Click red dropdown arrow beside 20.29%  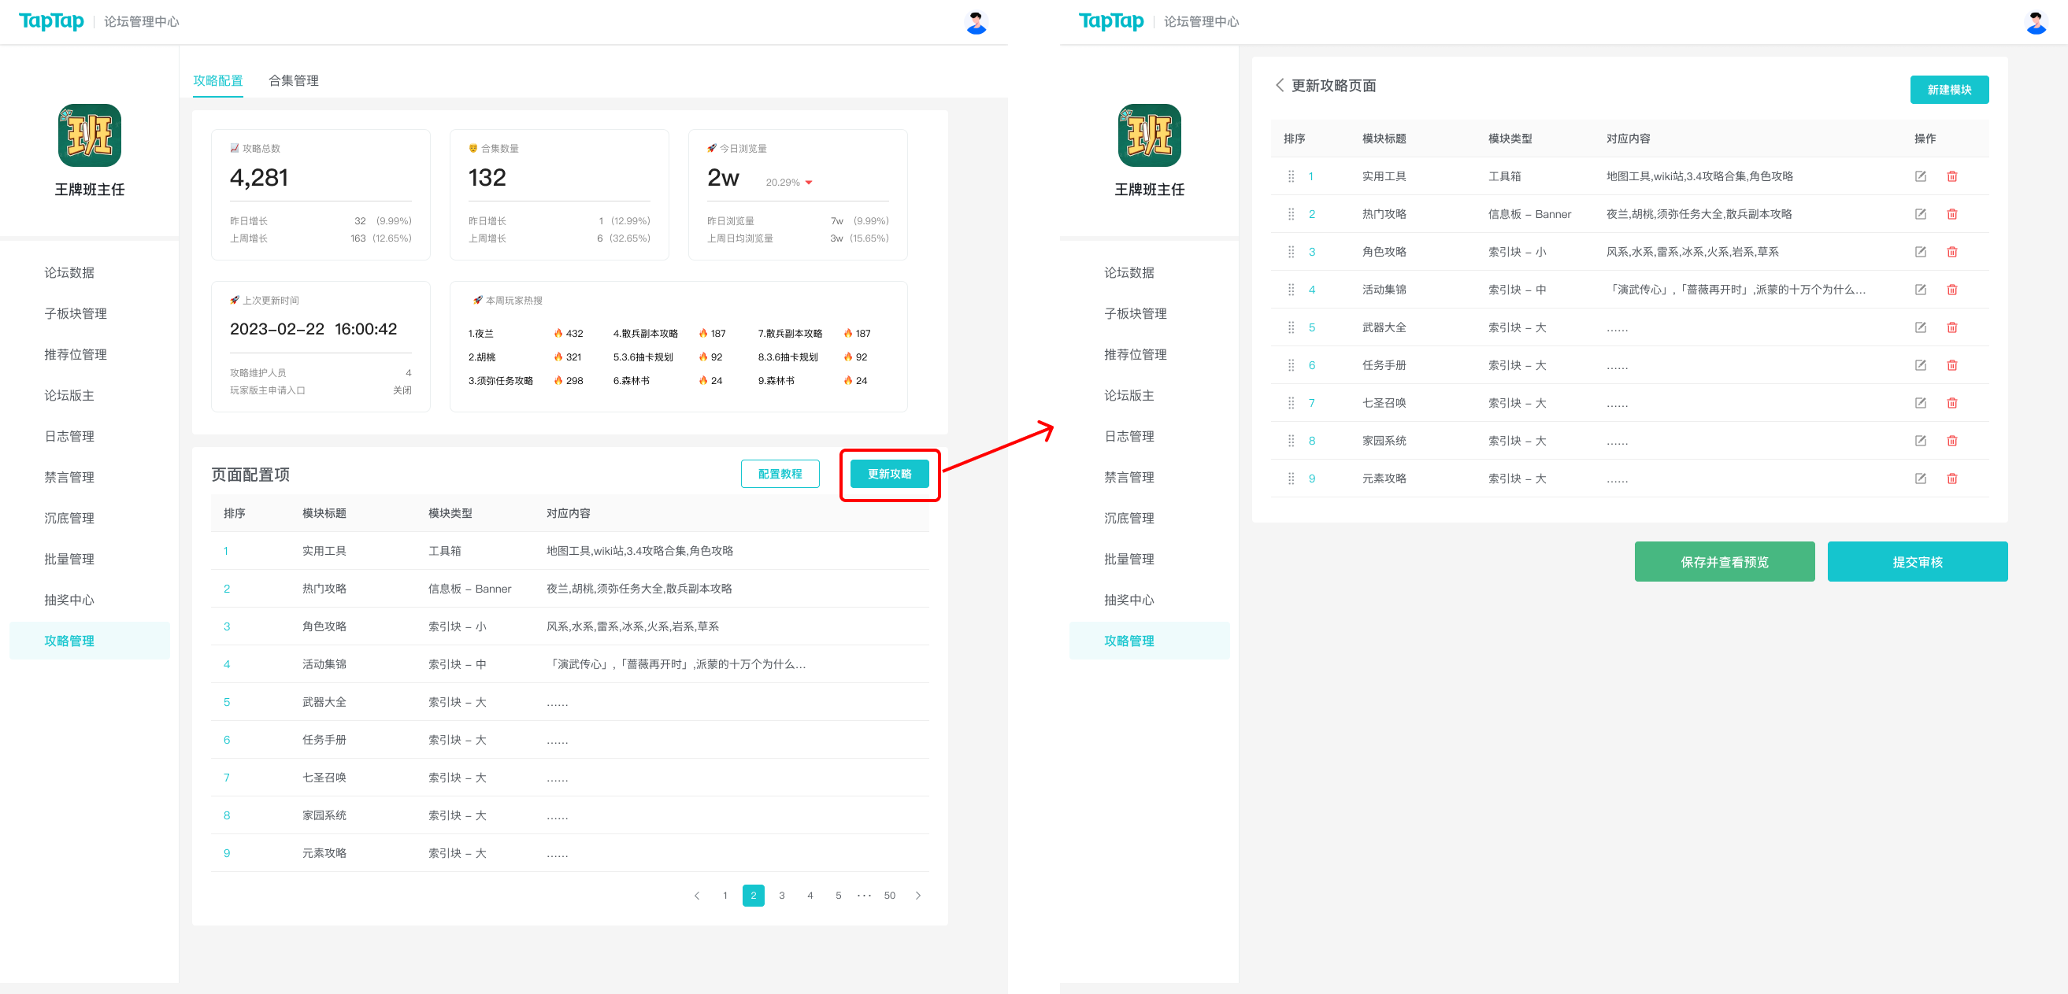coord(809,183)
